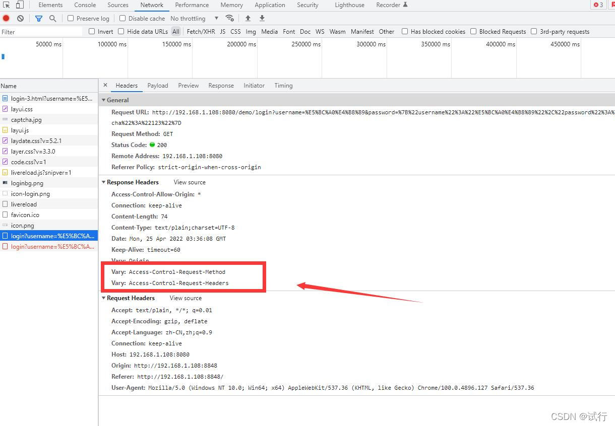Enable Blocked Requests checkbox
This screenshot has height=426, width=615.
(x=473, y=31)
